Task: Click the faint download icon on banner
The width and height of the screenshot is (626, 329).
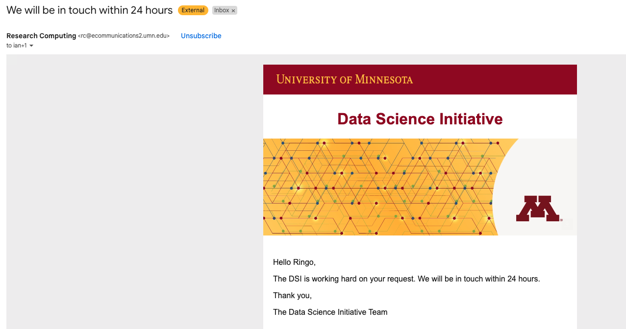Action: tap(568, 224)
